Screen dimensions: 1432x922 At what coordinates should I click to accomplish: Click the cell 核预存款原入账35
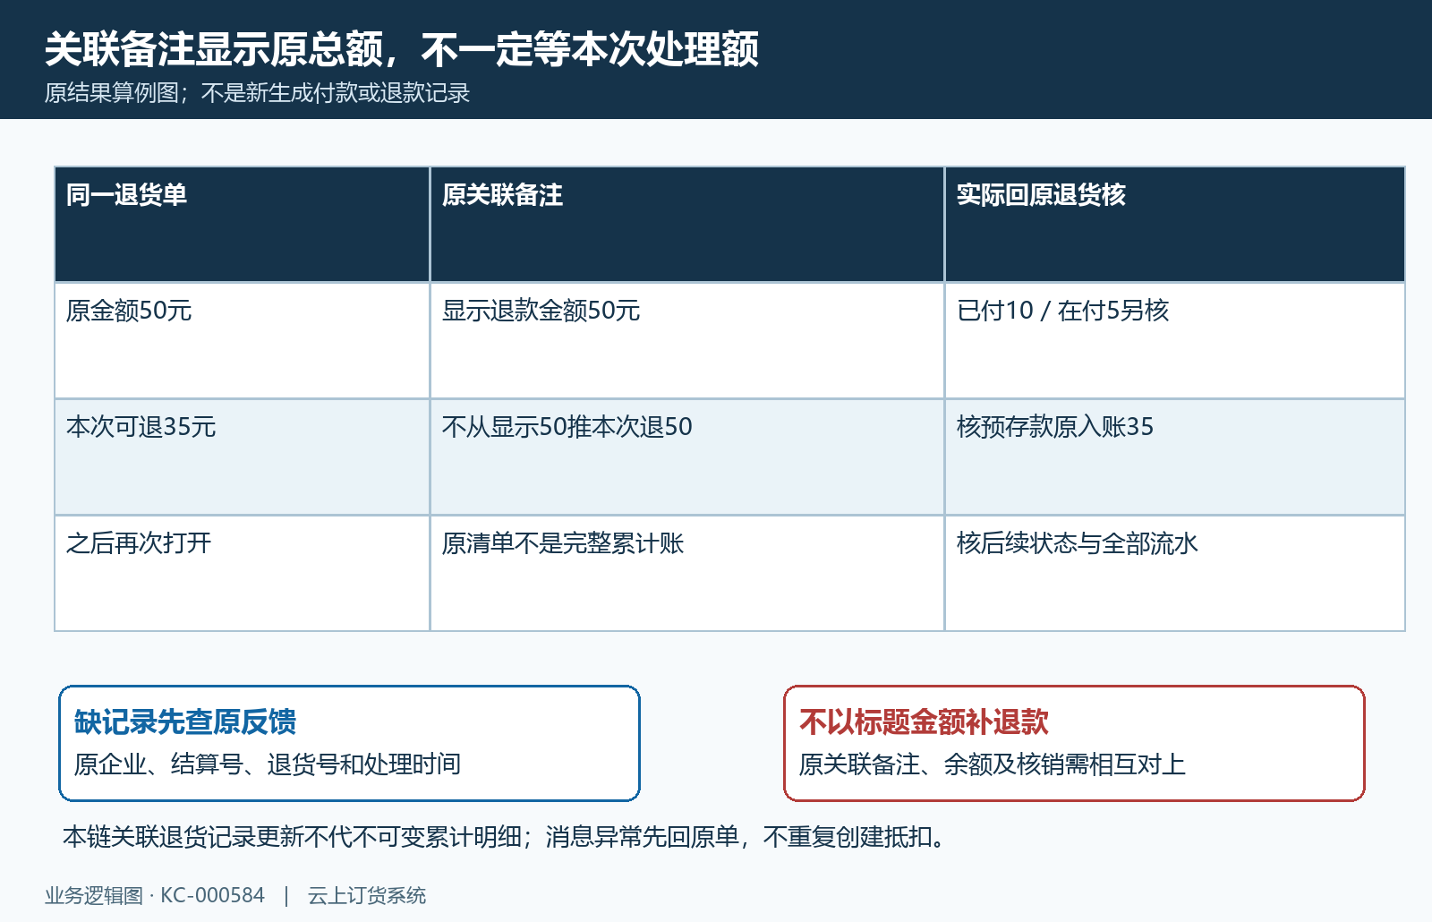(1174, 457)
